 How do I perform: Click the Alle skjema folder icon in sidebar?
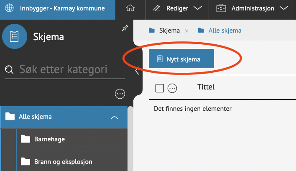pyautogui.click(x=10, y=116)
